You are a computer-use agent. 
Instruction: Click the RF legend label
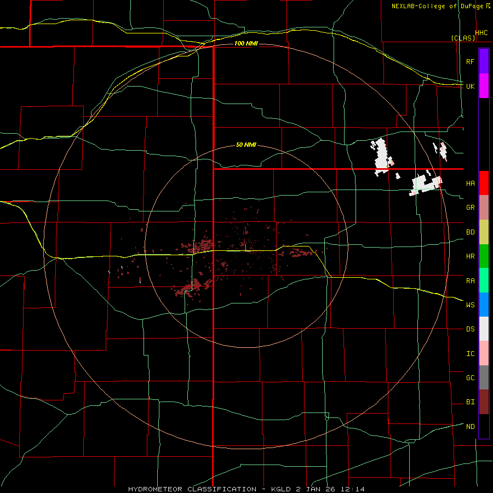pos(470,61)
